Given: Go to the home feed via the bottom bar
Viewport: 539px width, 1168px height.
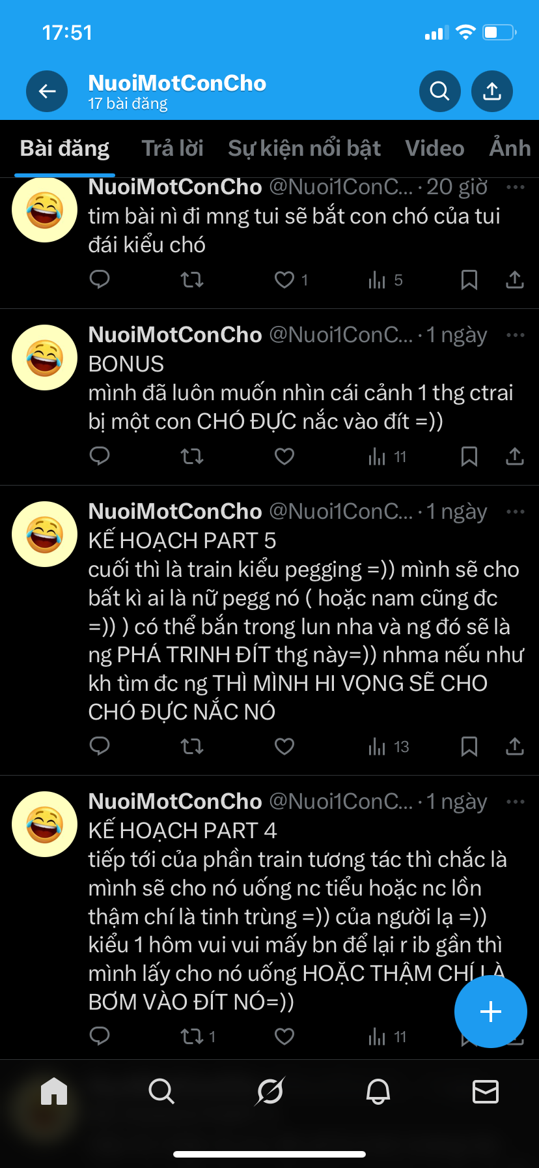Looking at the screenshot, I should click(x=54, y=1091).
